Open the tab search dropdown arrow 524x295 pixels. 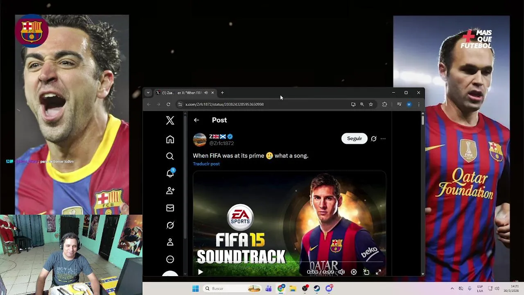point(148,93)
